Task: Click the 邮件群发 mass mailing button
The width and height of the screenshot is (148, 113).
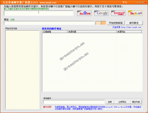Action: pos(134,23)
